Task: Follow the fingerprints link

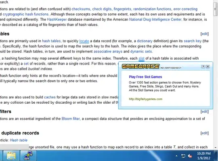Action: (122, 9)
